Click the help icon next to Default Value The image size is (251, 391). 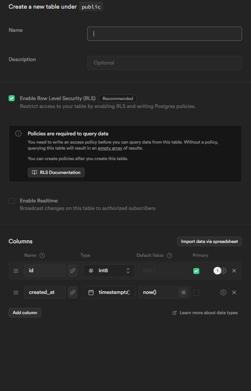click(x=169, y=256)
